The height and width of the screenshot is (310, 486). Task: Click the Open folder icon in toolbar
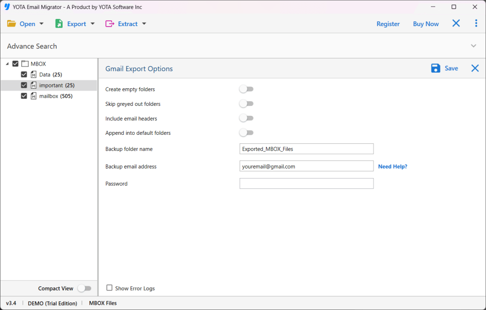tap(11, 24)
